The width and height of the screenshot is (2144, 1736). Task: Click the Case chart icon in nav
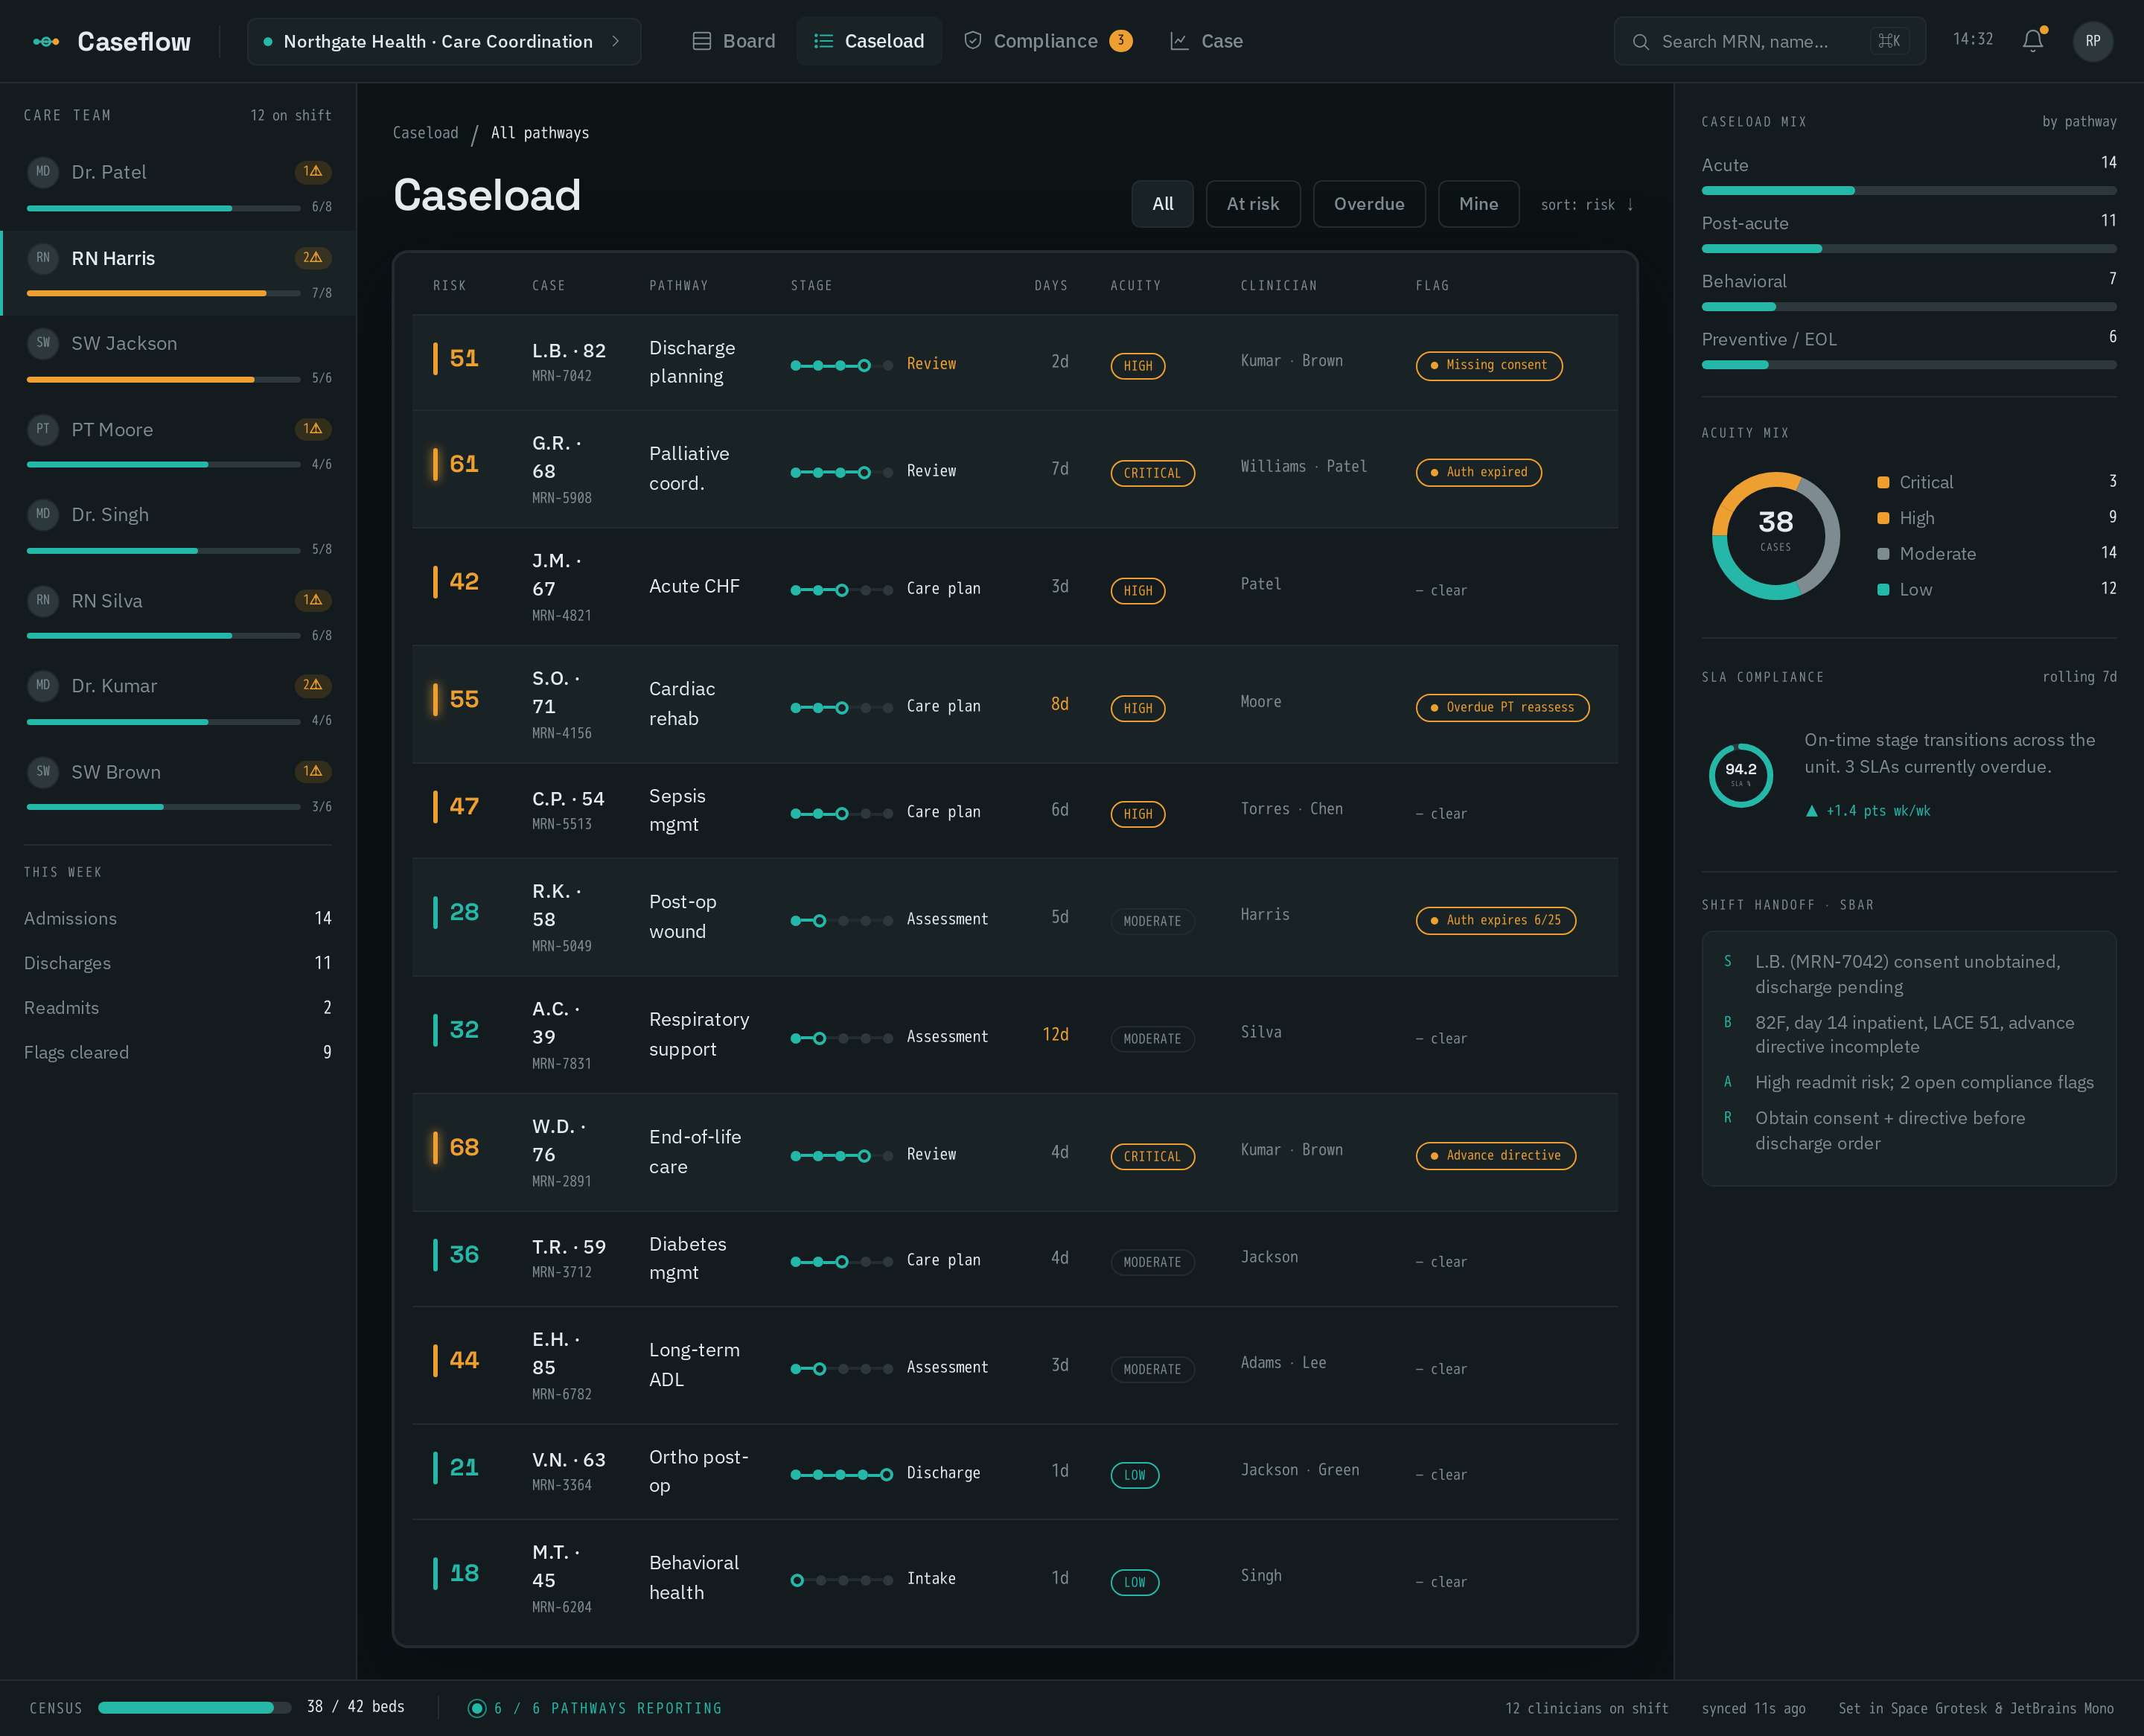(x=1179, y=41)
